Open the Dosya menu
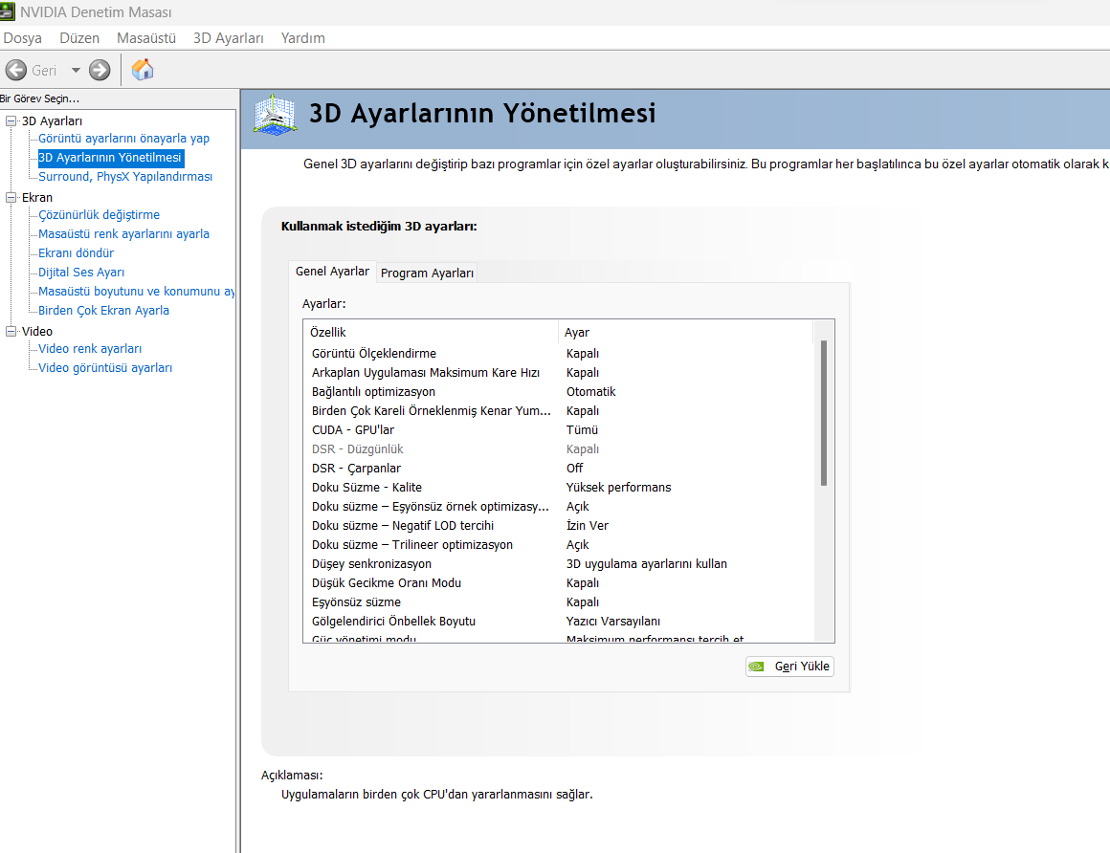Viewport: 1110px width, 853px height. (x=23, y=38)
